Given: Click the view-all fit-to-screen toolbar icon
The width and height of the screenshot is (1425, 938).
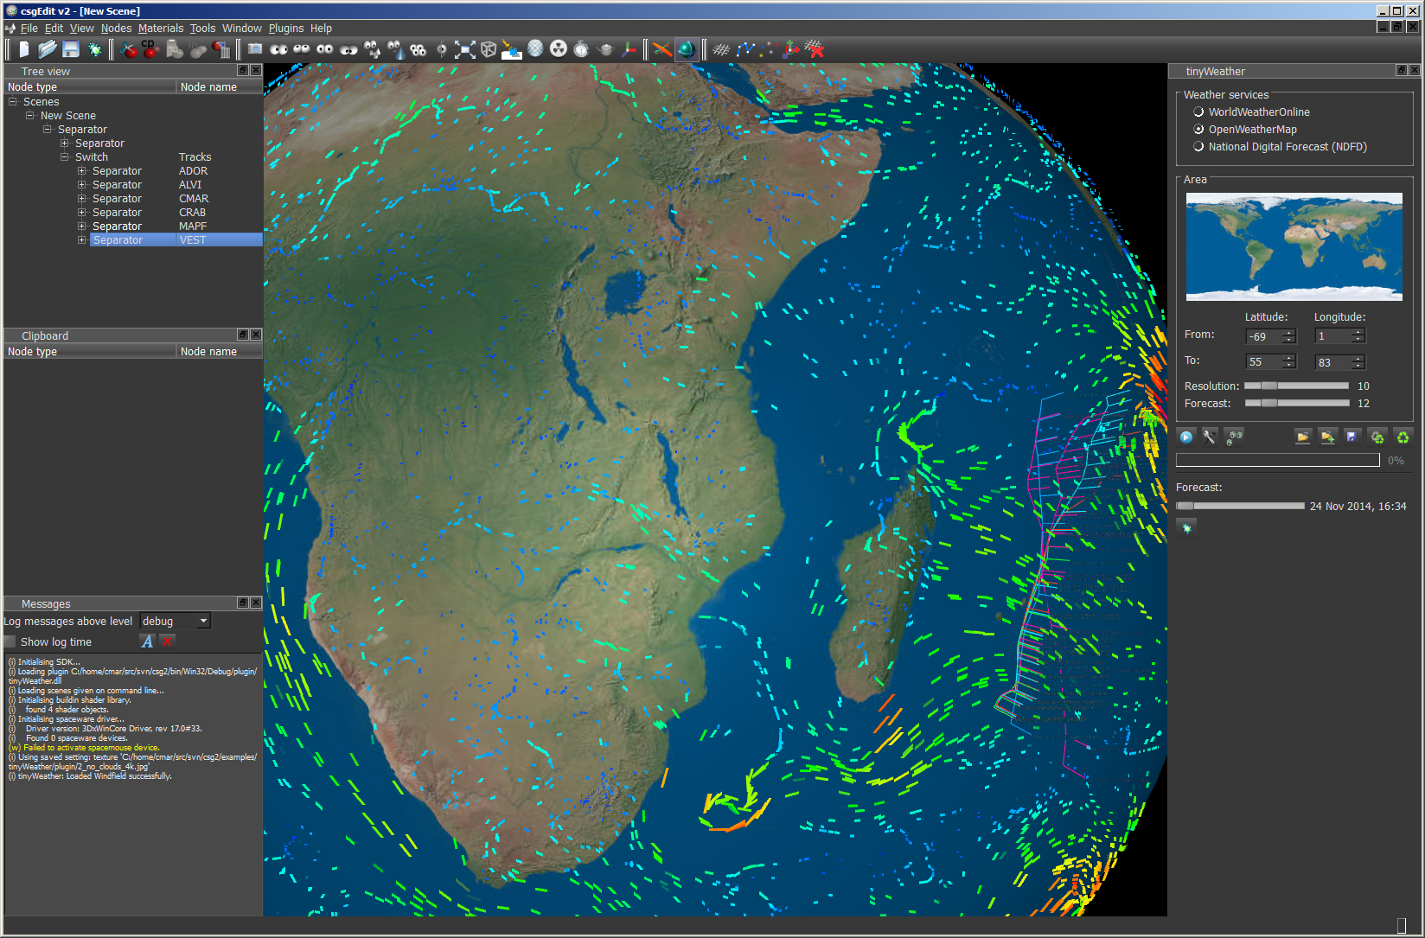Looking at the screenshot, I should click(465, 49).
